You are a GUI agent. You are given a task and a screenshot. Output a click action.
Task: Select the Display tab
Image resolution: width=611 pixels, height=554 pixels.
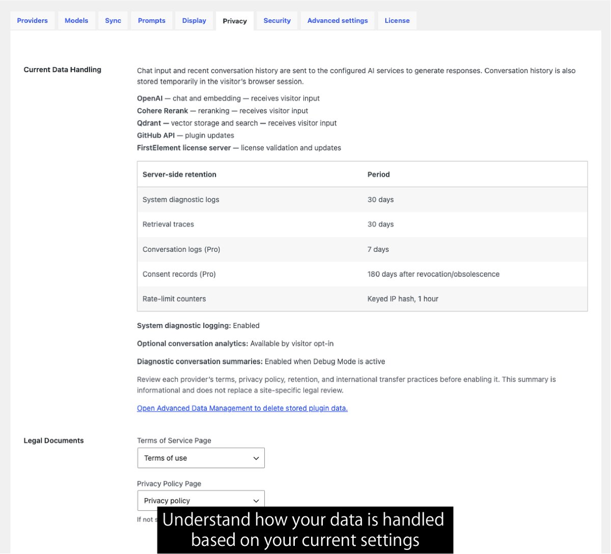(x=194, y=20)
